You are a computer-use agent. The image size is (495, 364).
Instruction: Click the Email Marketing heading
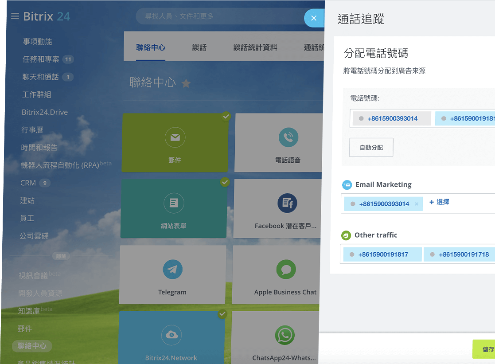click(384, 184)
